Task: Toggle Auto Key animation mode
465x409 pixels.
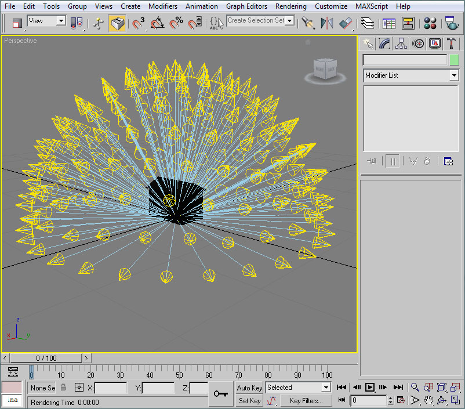Action: click(250, 388)
